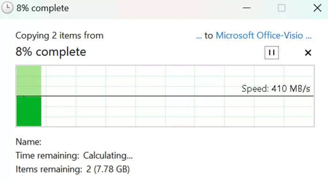
Task: Select the Speed: 410 MB/s label
Action: click(276, 89)
